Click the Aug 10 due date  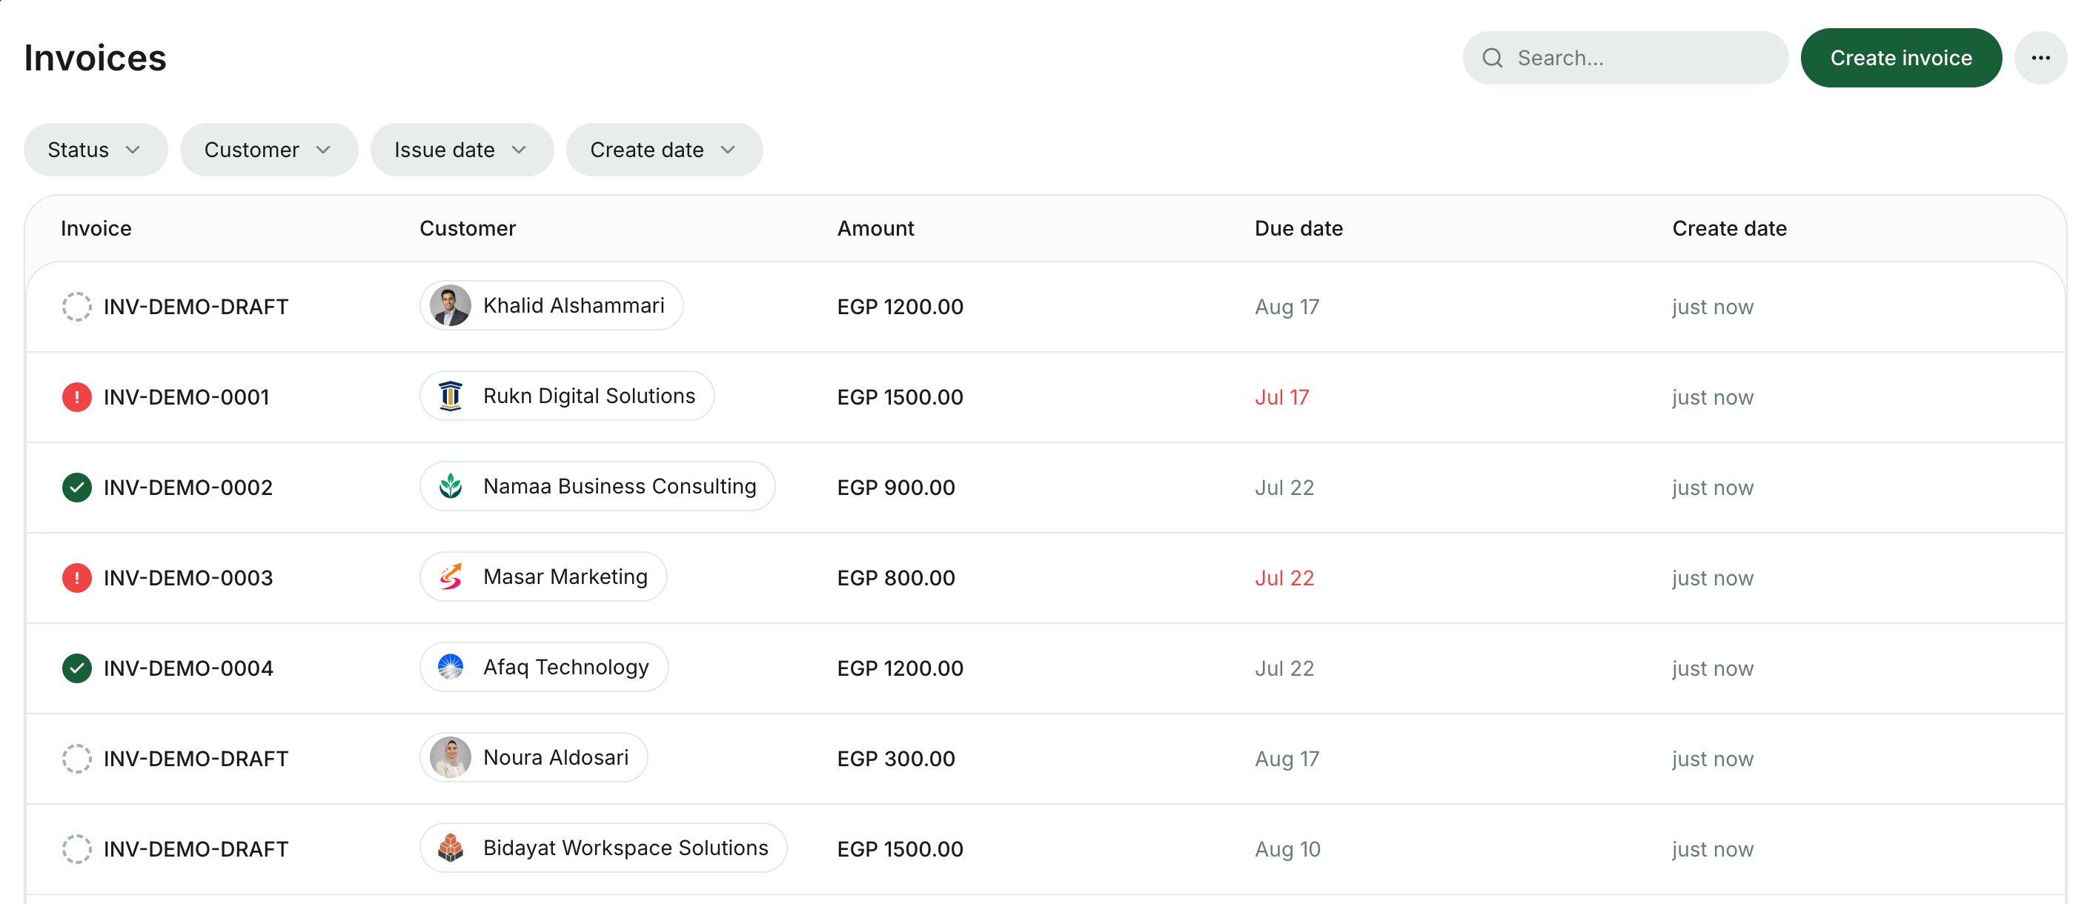1287,849
